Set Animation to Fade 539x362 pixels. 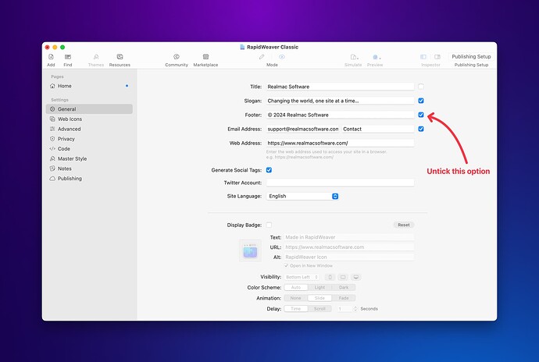(x=344, y=298)
